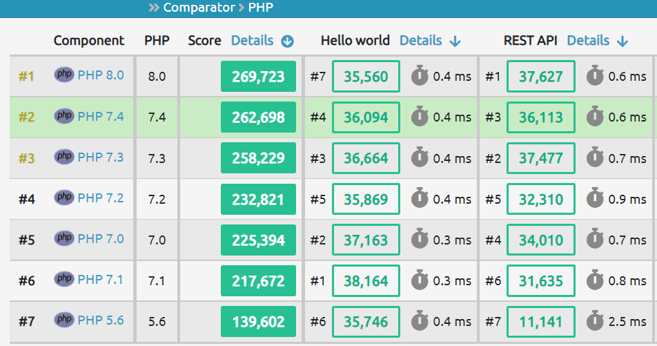
Task: Sort by REST API using its down arrow
Action: point(622,41)
